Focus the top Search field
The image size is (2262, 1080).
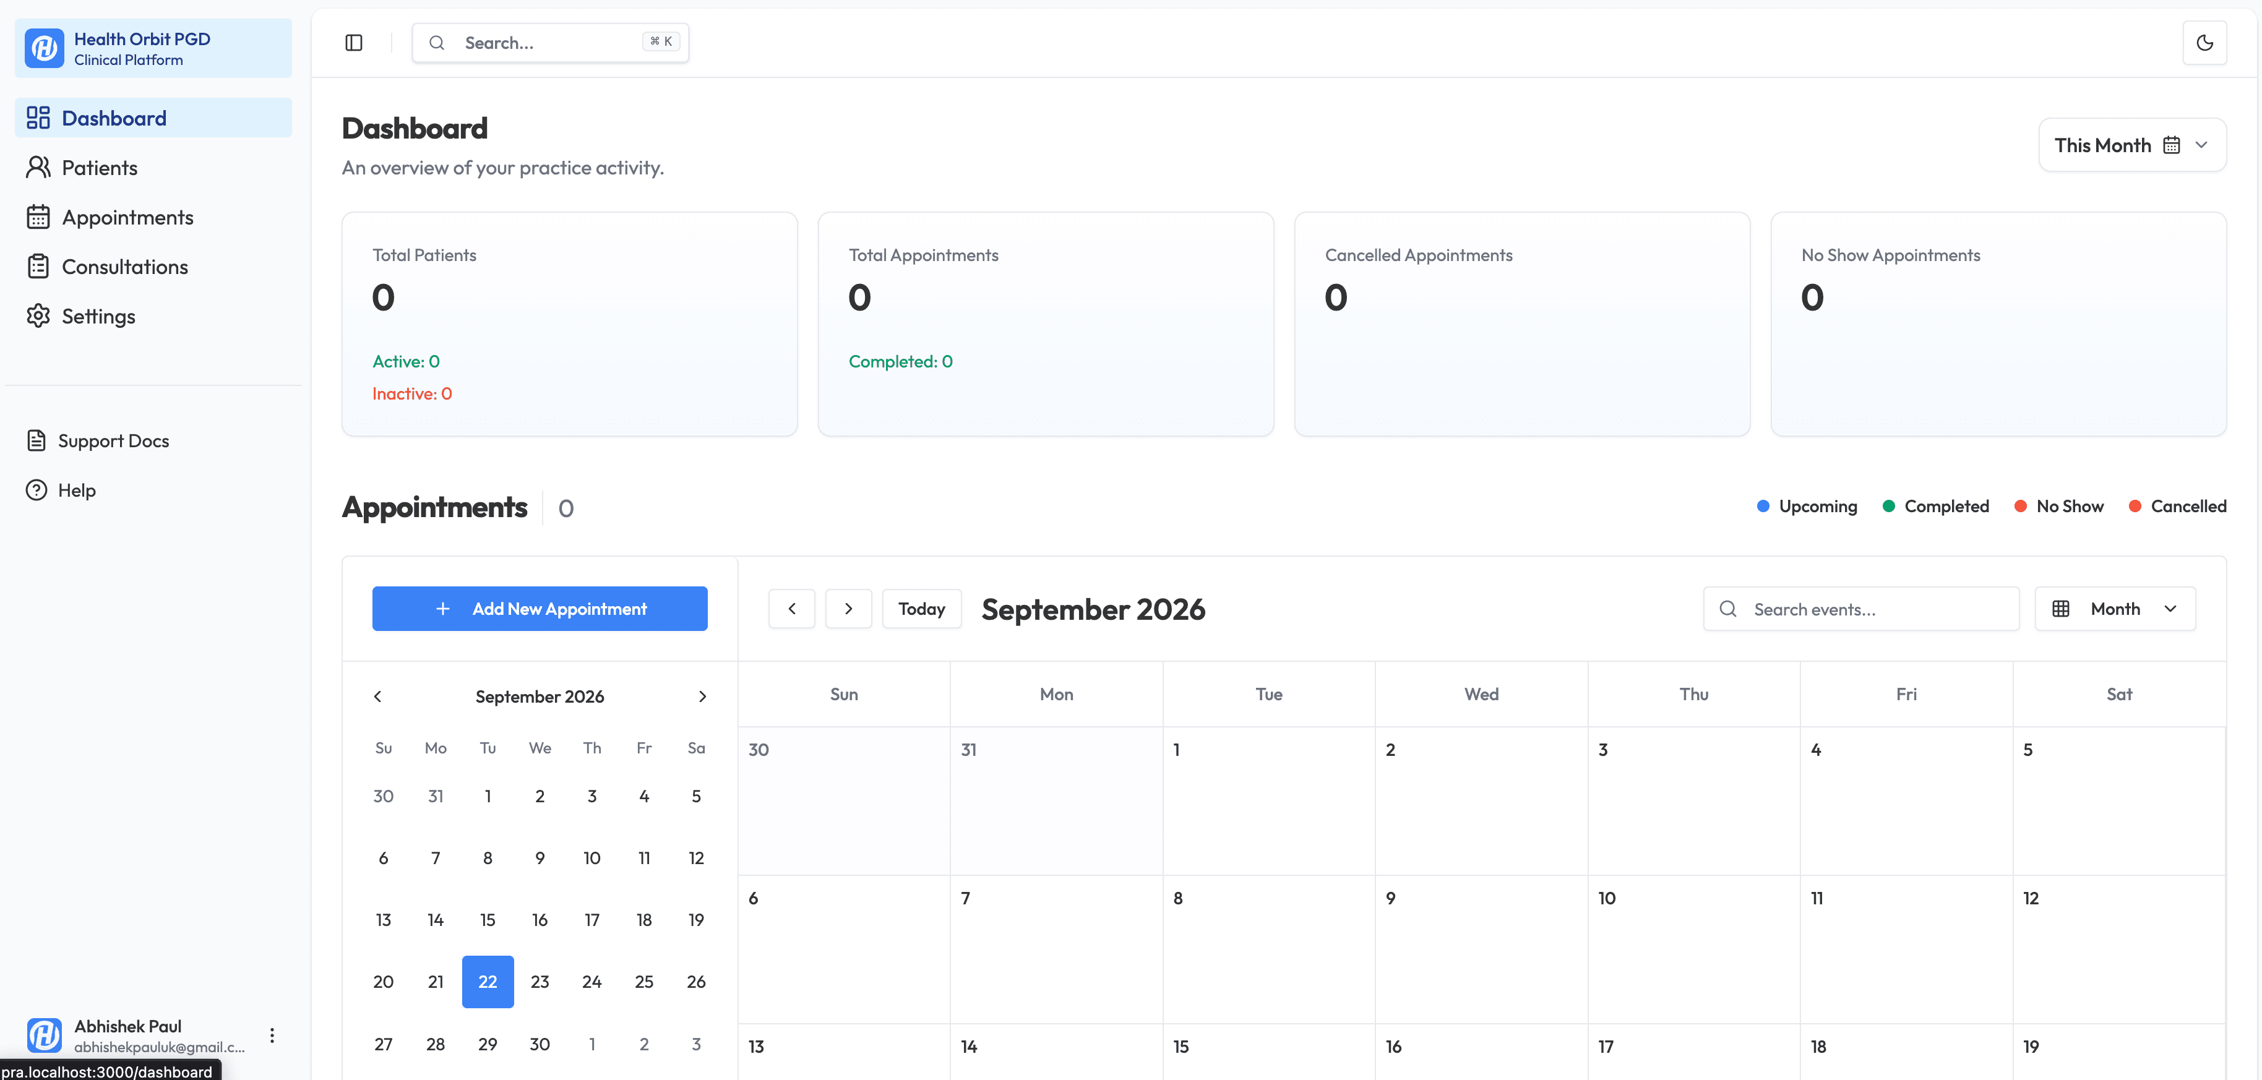(551, 43)
